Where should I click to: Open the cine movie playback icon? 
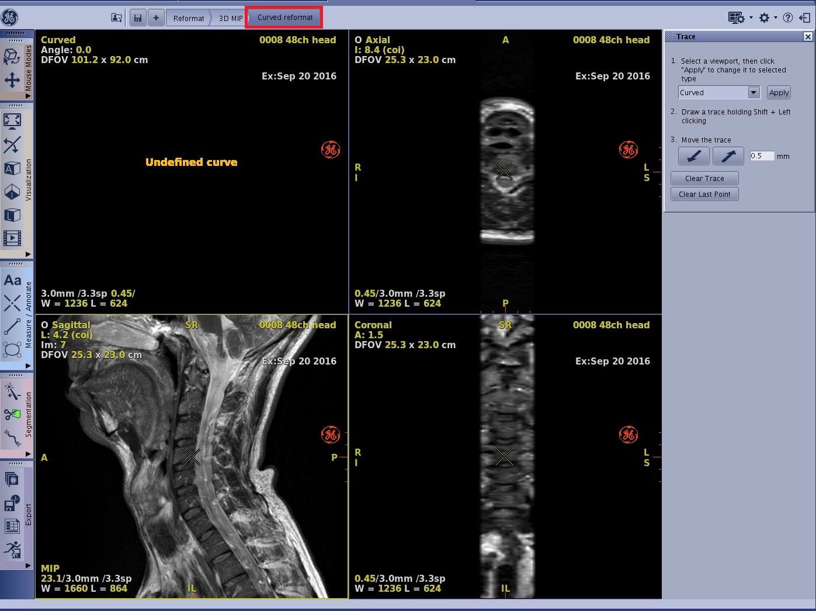[12, 238]
